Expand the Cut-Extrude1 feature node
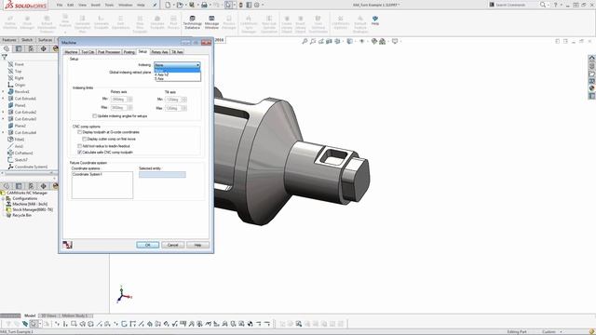Image resolution: width=596 pixels, height=335 pixels. click(x=4, y=99)
